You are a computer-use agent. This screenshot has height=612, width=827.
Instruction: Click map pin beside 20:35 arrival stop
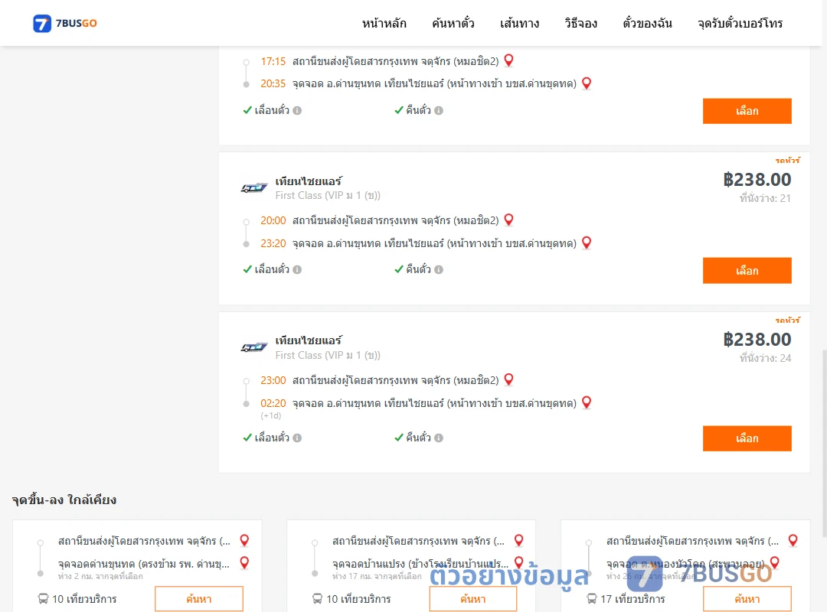(x=587, y=83)
